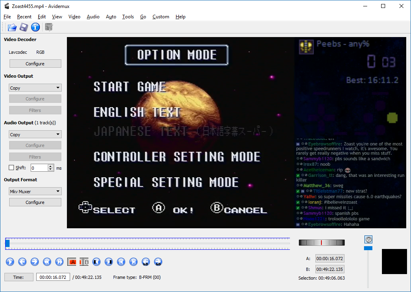Open the Recent menu
411x292 pixels.
click(x=24, y=17)
